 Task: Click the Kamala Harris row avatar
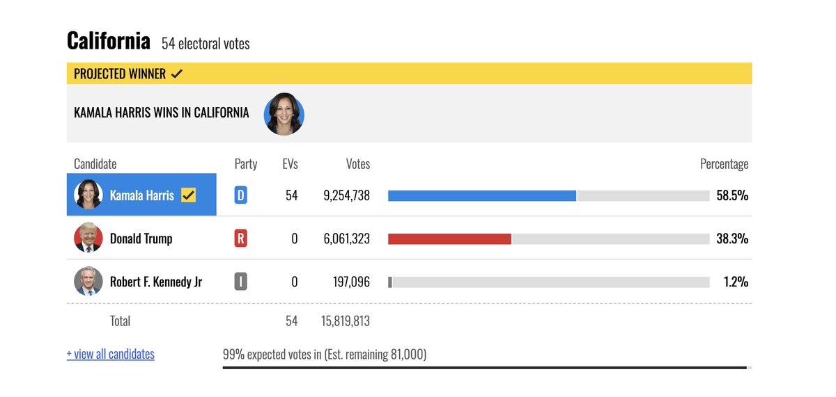(88, 195)
